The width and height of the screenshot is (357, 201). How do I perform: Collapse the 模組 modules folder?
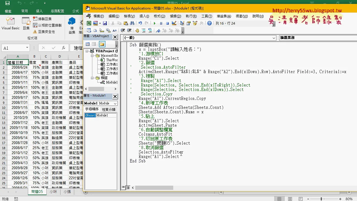(92, 78)
